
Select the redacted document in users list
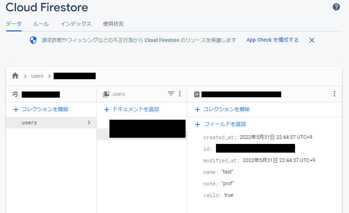(148, 129)
